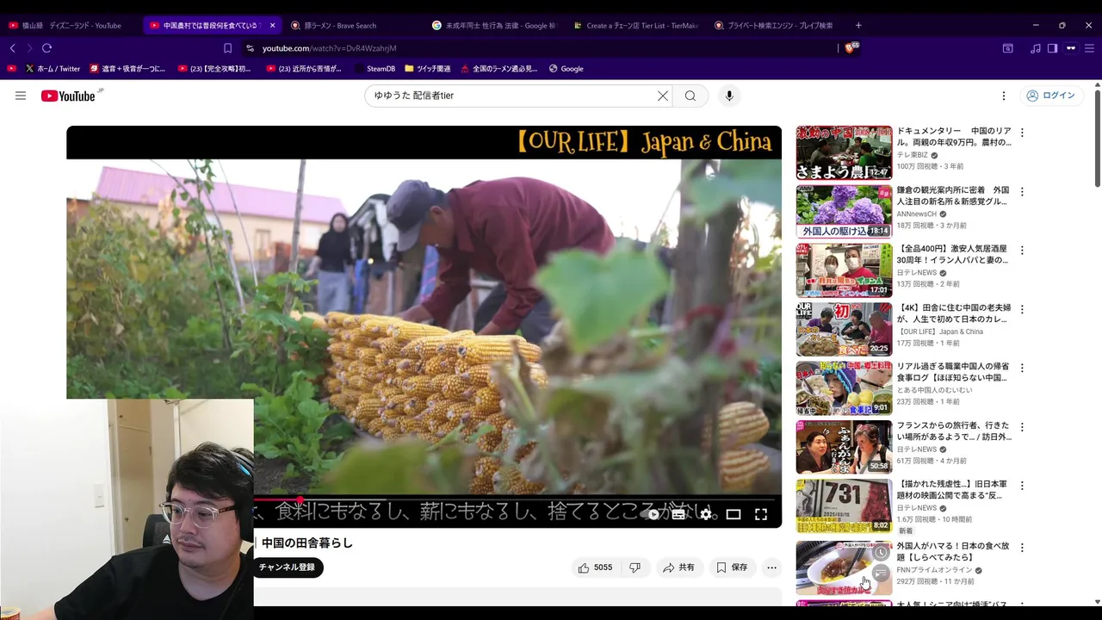Open menu for 外国人がハマる video

pyautogui.click(x=1022, y=548)
